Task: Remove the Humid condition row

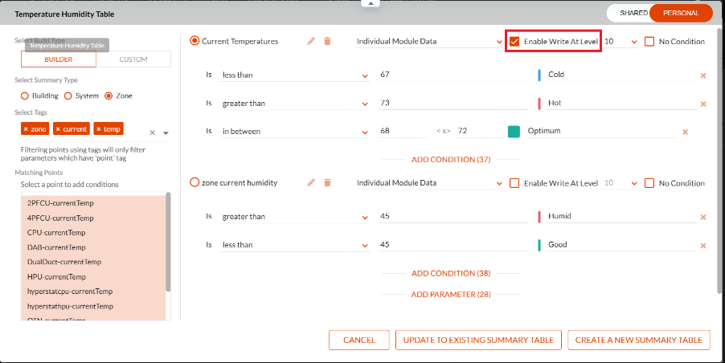Action: pos(702,217)
